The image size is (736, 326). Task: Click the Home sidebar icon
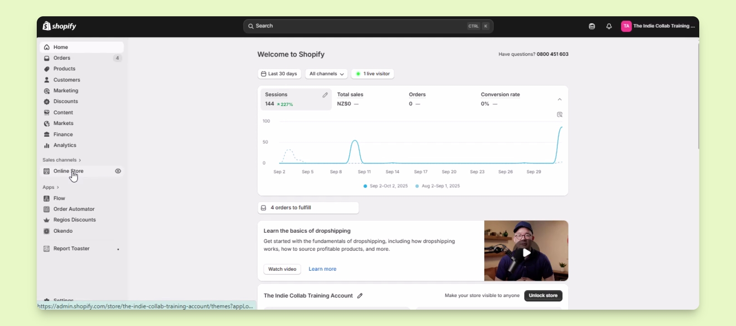47,47
